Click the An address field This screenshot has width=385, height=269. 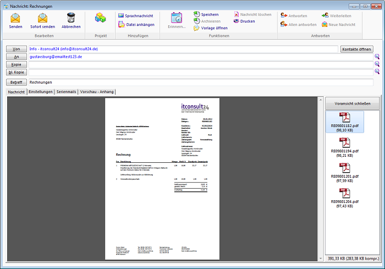pos(201,57)
